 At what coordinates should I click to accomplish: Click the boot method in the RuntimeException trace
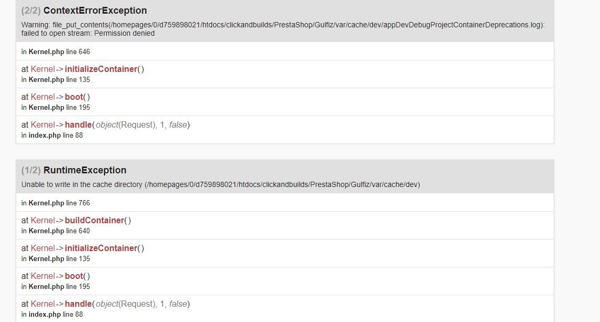pos(74,276)
